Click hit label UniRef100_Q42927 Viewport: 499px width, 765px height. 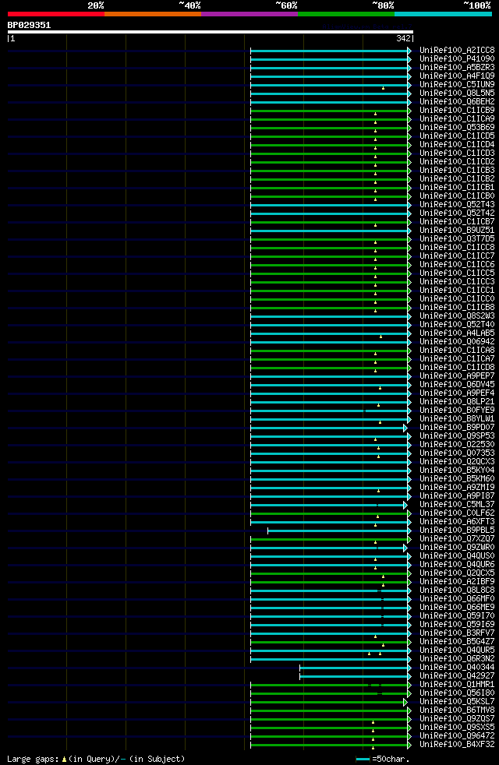coord(457,675)
